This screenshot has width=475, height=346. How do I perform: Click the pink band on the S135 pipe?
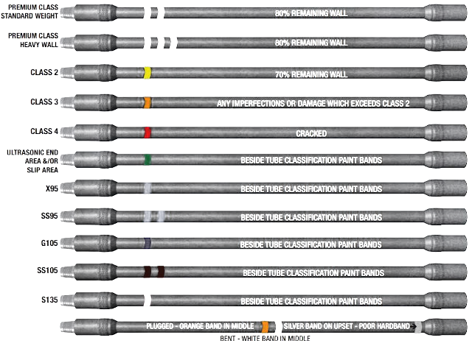click(148, 300)
